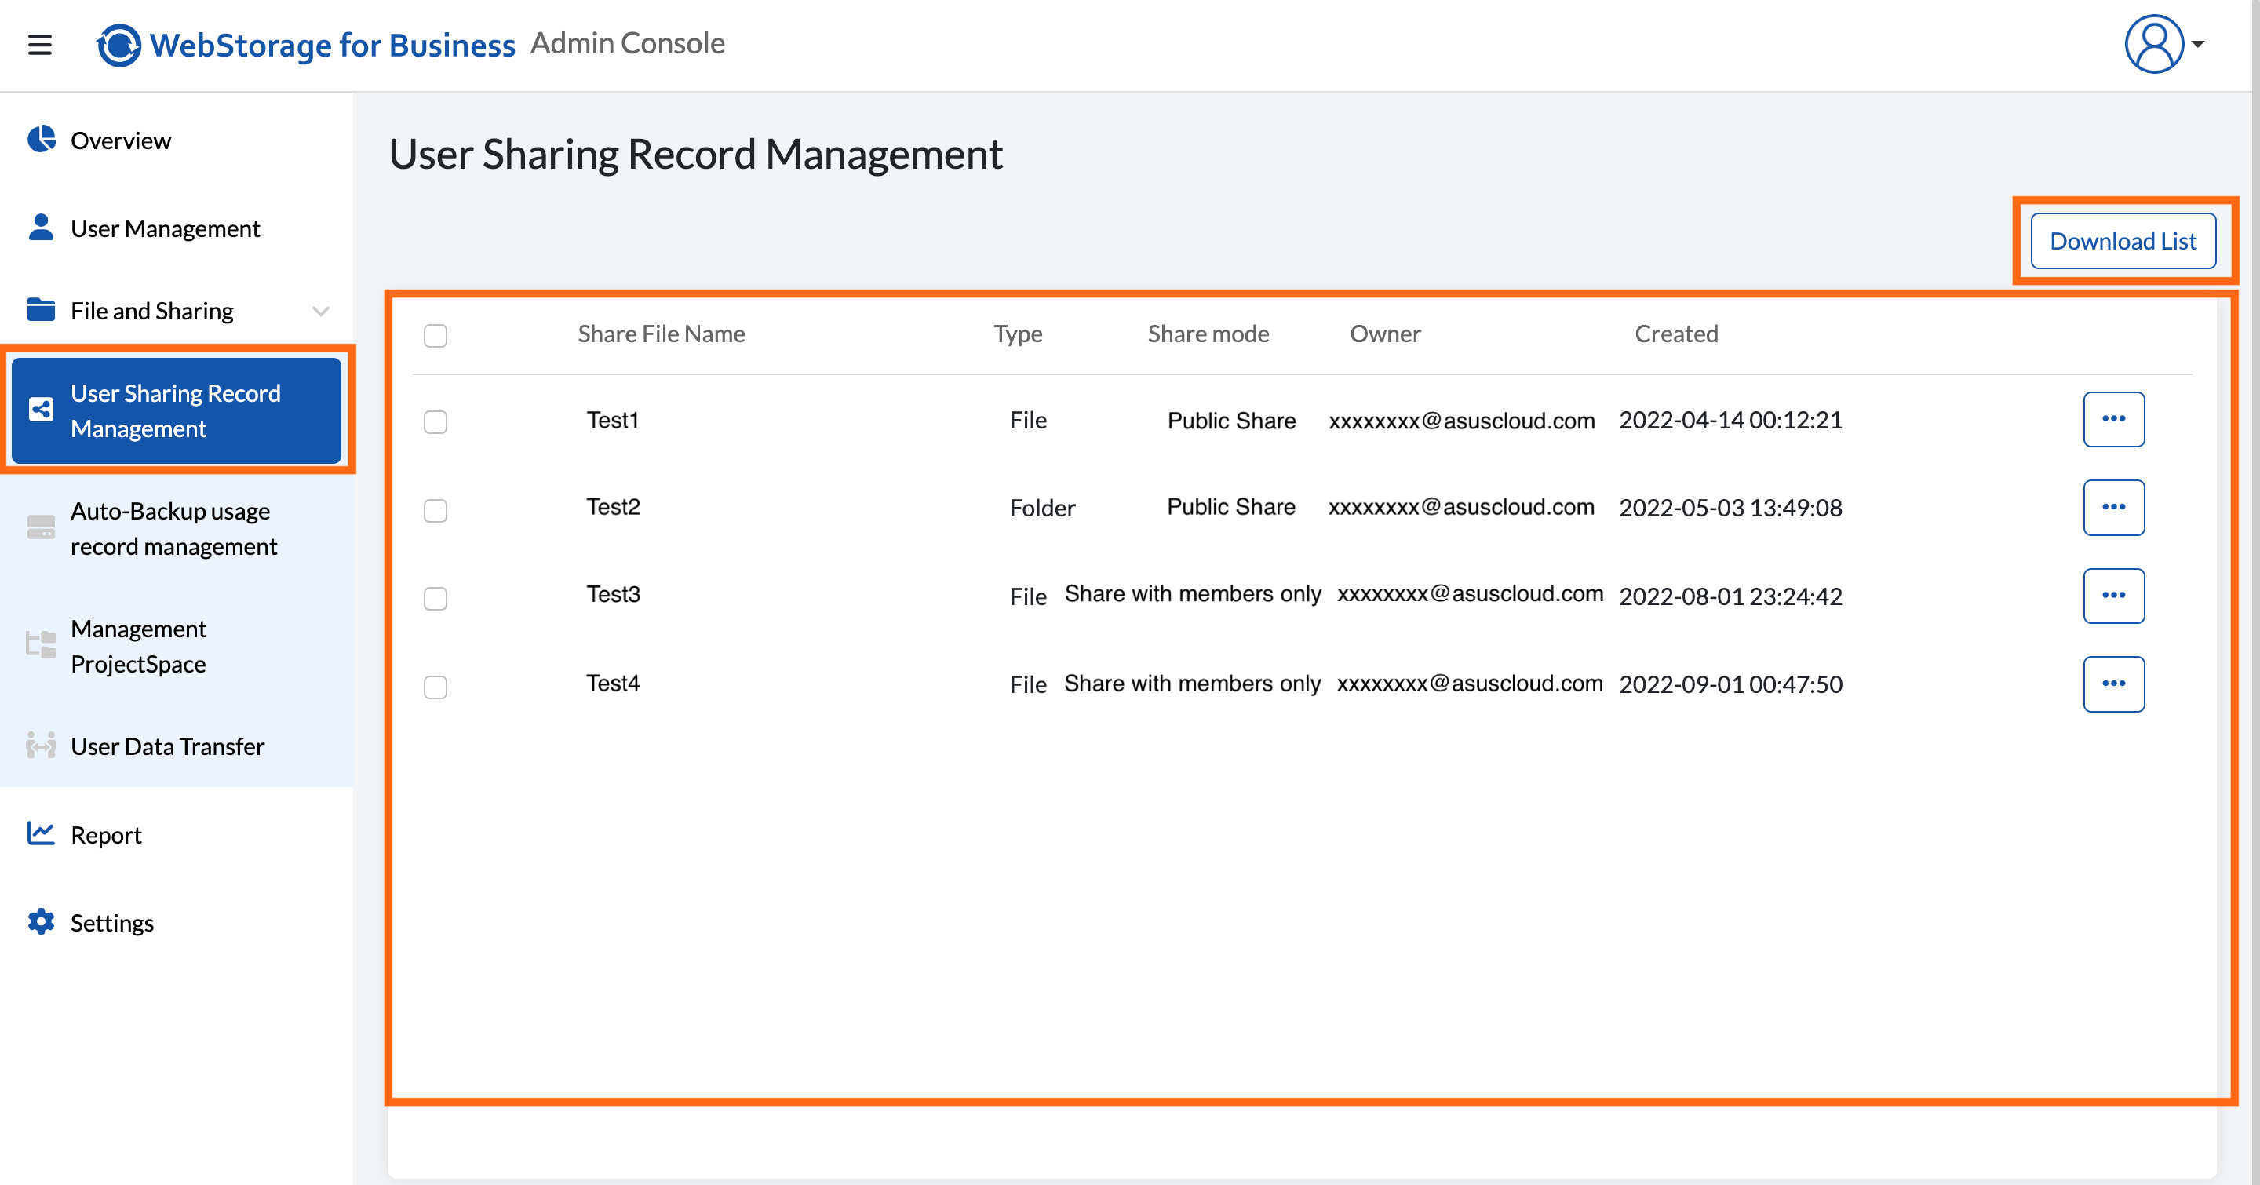Check the Test4 row checkbox
This screenshot has height=1185, width=2260.
click(x=436, y=687)
